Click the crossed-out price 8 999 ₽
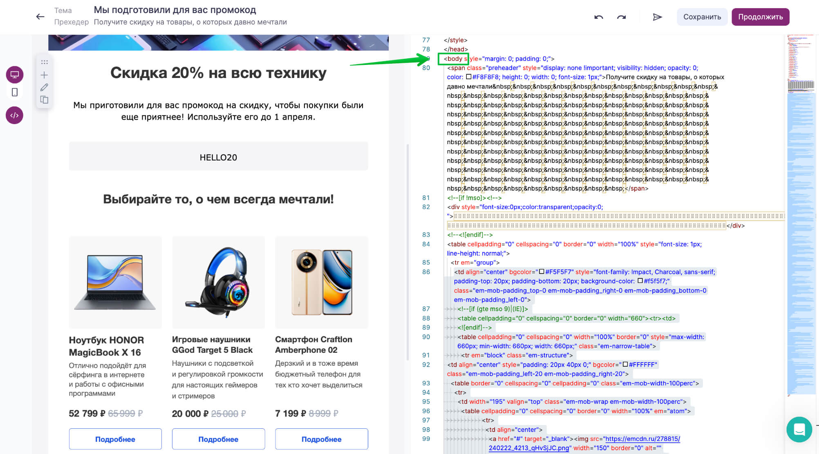This screenshot has height=454, width=819. (x=323, y=414)
